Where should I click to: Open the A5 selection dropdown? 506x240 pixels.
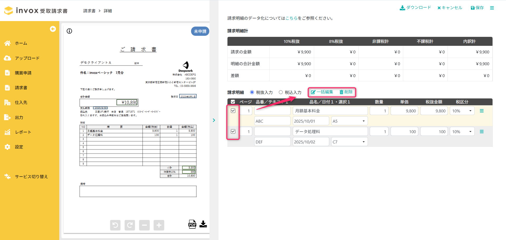click(349, 121)
